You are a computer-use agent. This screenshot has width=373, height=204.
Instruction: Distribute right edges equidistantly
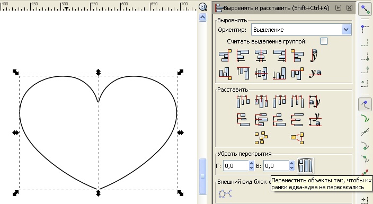coord(279,102)
